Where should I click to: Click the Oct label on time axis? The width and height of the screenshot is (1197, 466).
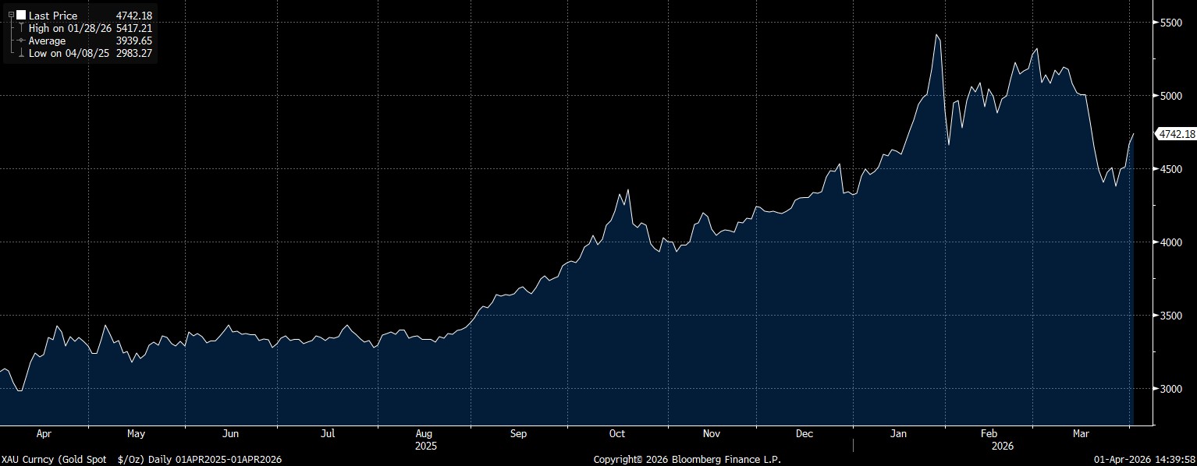tap(617, 433)
